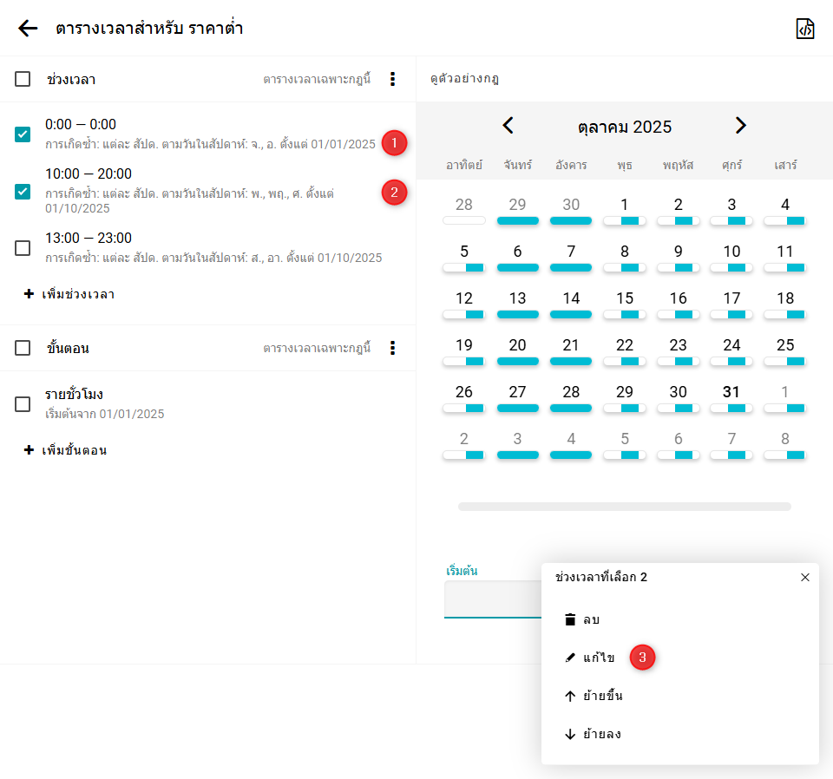833x779 pixels.
Task: Open the ขั้นตอน three-dot menu
Action: (392, 348)
